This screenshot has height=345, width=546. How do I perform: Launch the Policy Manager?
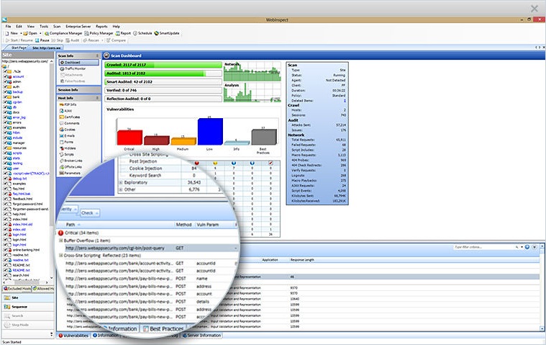99,33
